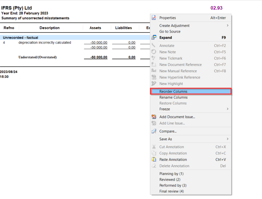
Task: Click the Liabilities column header
Action: (123, 28)
